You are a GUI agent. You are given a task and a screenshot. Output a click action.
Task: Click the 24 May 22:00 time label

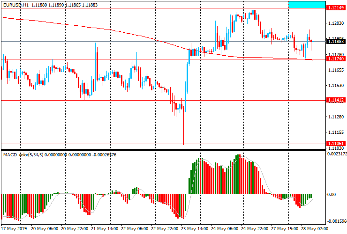(x=256, y=229)
